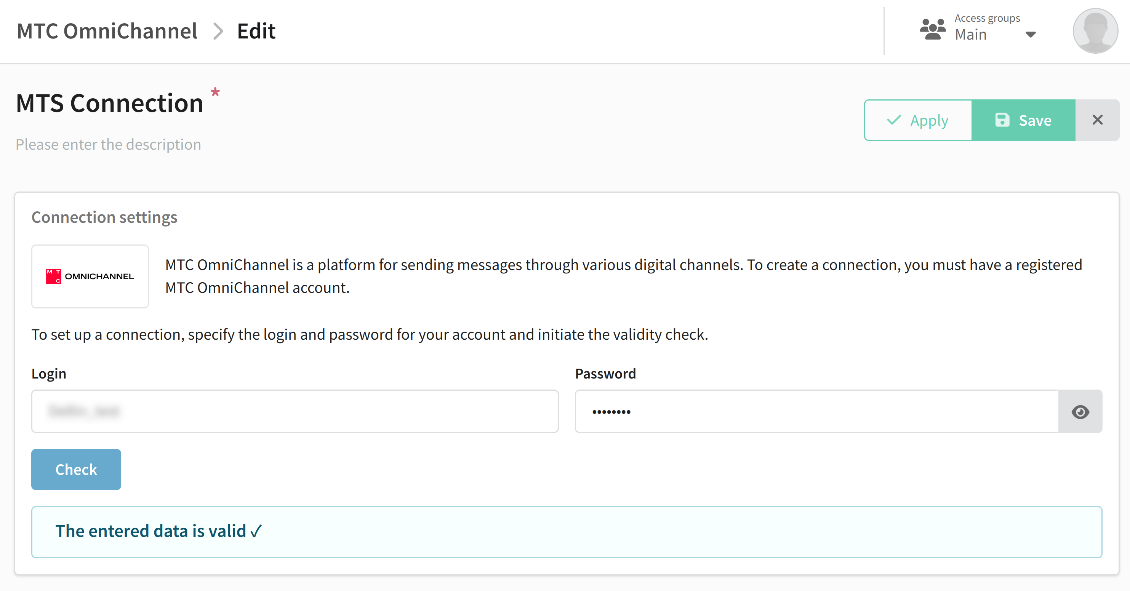Click the breadcrumb chevron separator
Viewport: 1130px width, 591px height.
coord(218,32)
